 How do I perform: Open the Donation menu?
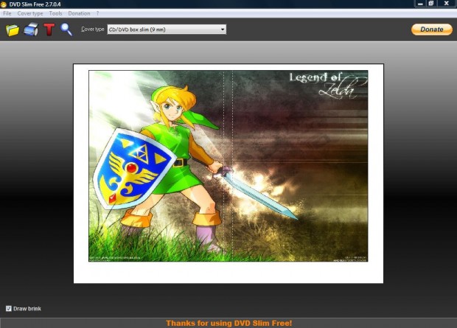[x=79, y=13]
